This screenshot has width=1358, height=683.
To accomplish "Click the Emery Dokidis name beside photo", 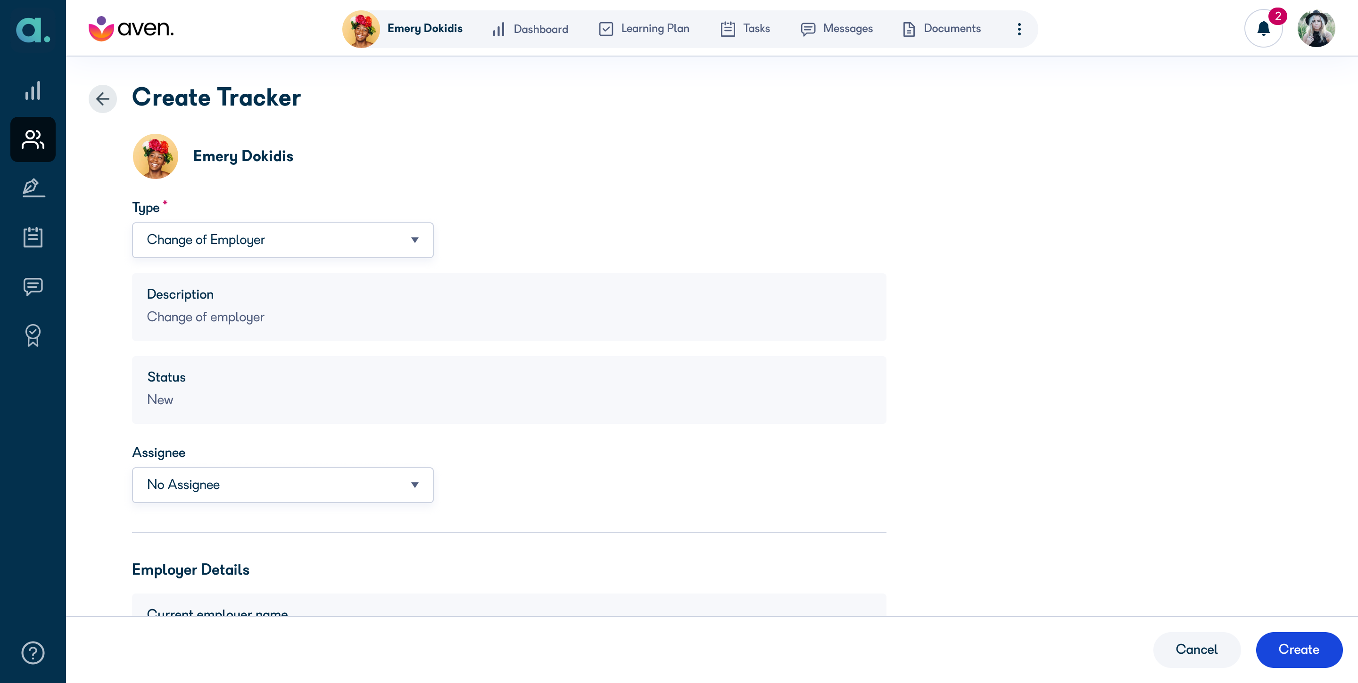I will (243, 156).
